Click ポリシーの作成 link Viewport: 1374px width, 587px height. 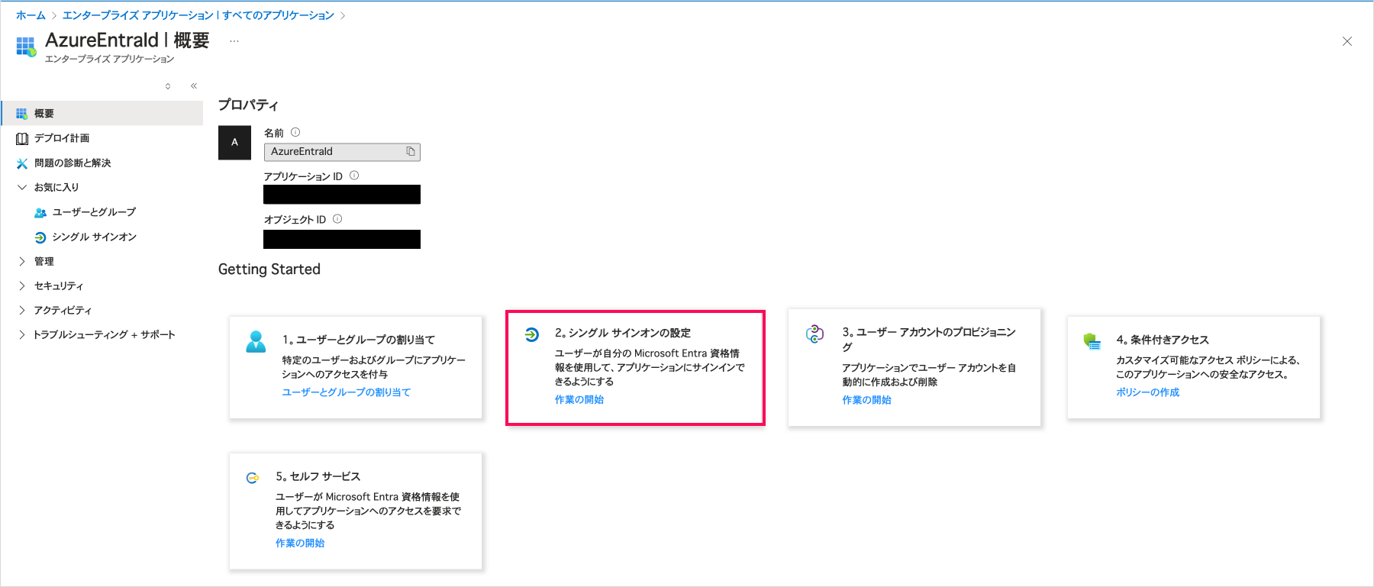click(x=1147, y=392)
